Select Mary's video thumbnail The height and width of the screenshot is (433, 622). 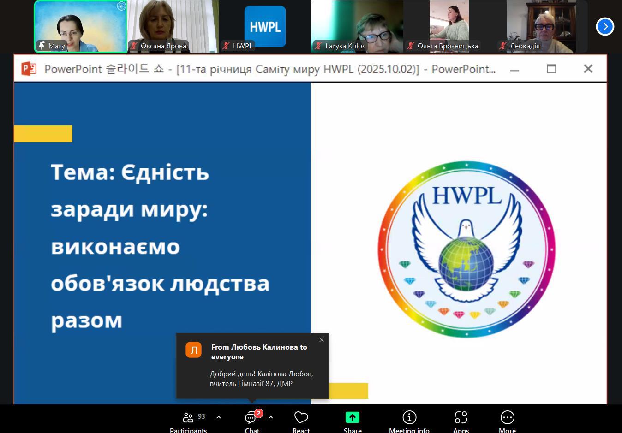click(x=81, y=26)
